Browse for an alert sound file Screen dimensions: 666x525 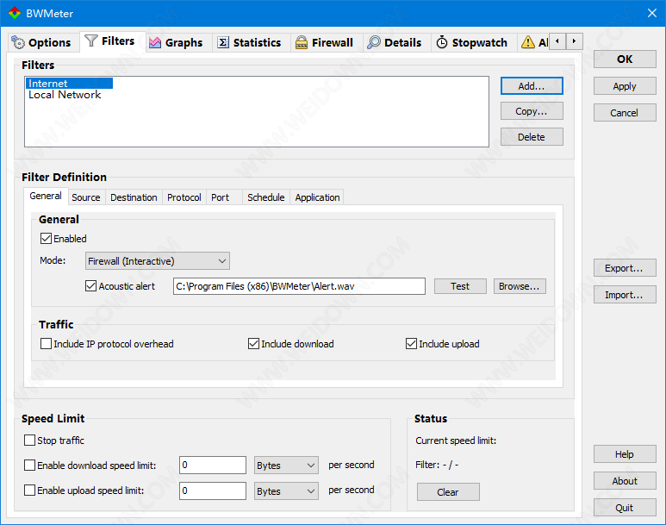pos(520,286)
